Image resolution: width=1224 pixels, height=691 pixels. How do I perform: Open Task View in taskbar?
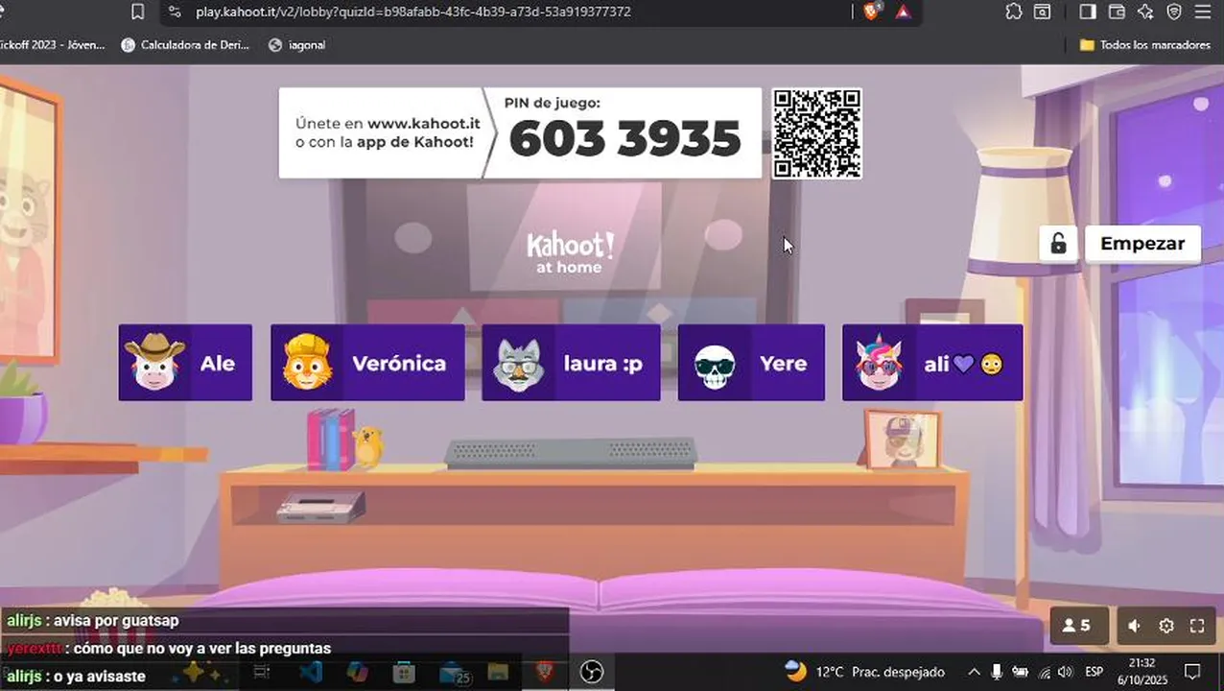261,673
